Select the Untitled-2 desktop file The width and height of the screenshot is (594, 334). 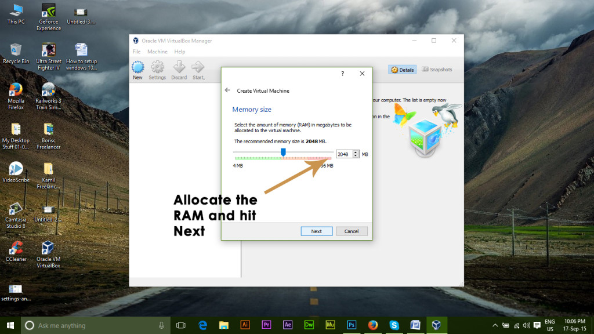[48, 214]
